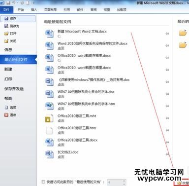Open the 打开 (Open) command
189x186 pixels.
10,34
